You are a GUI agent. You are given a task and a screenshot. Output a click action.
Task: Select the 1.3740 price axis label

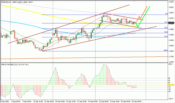[x=171, y=56]
